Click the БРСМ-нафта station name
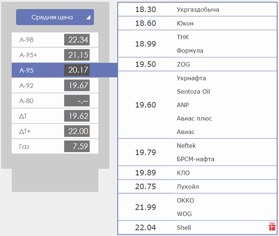Screen dimensions: 279x236 (x=196, y=159)
